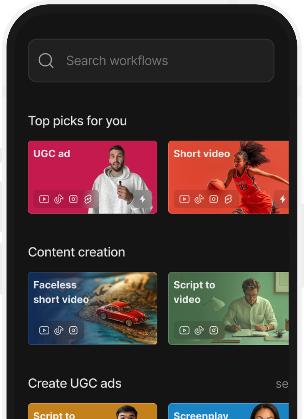The height and width of the screenshot is (419, 304).
Task: Open the orange Script to card
Action: [x=92, y=411]
